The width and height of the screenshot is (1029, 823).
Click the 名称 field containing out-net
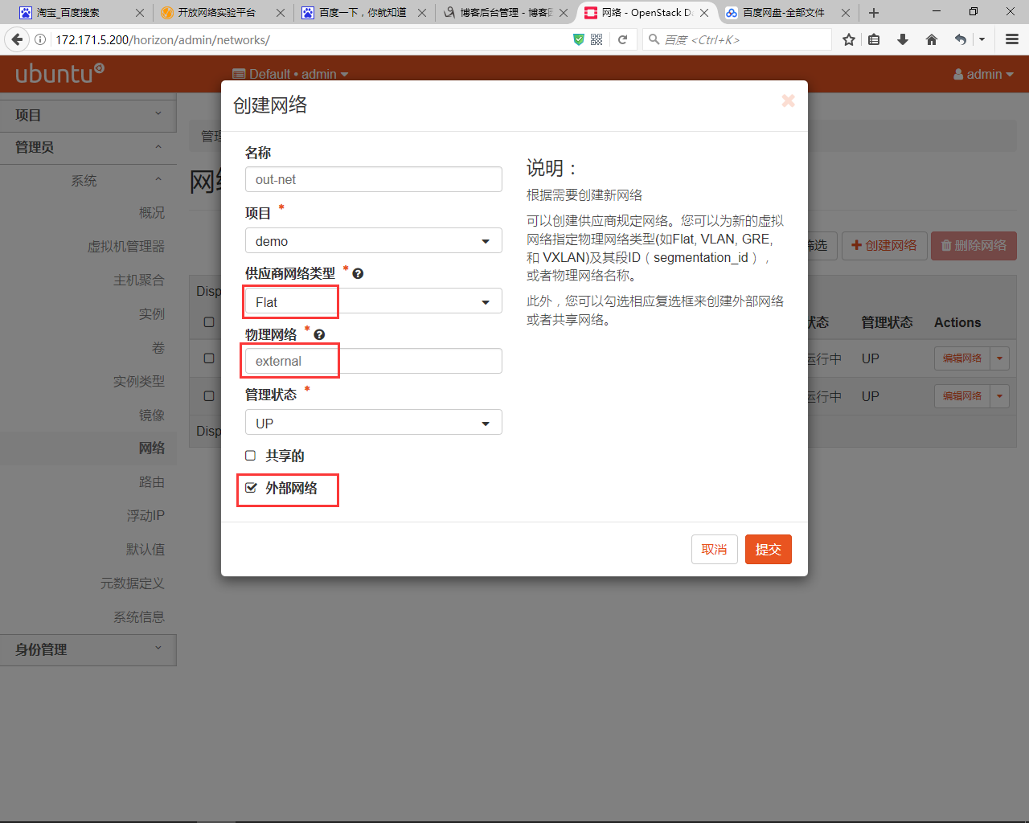click(x=373, y=180)
